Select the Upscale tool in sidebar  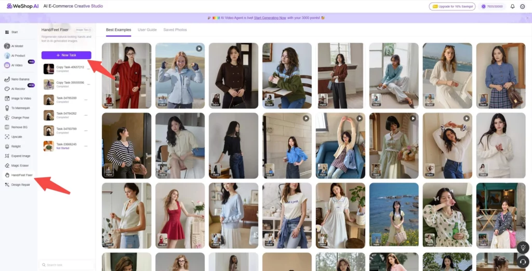(17, 137)
